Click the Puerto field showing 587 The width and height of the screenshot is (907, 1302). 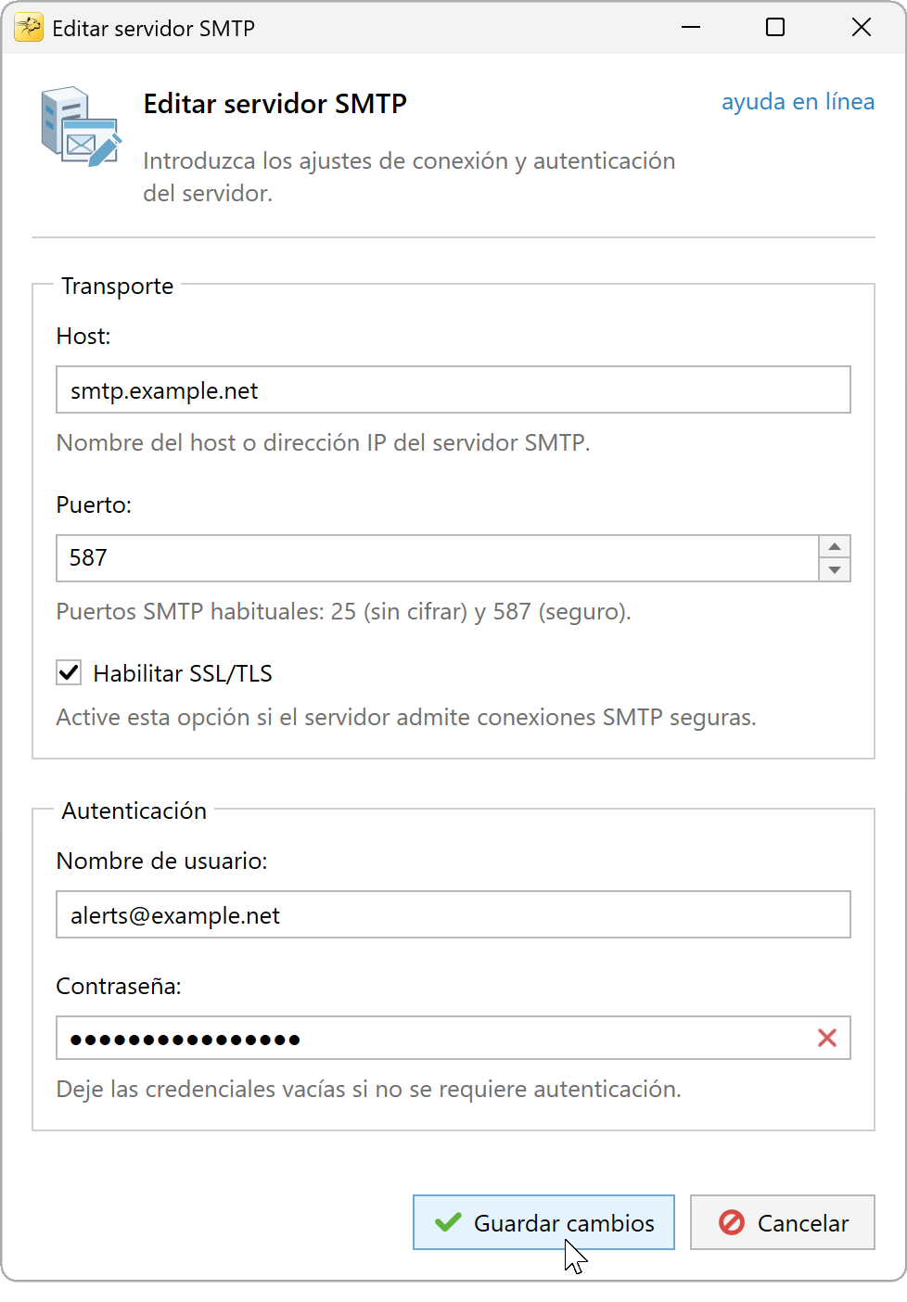click(x=438, y=558)
